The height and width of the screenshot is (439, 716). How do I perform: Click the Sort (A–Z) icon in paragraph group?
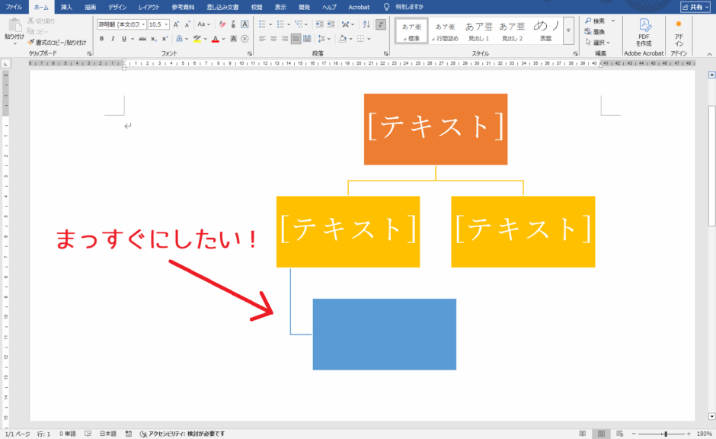366,24
